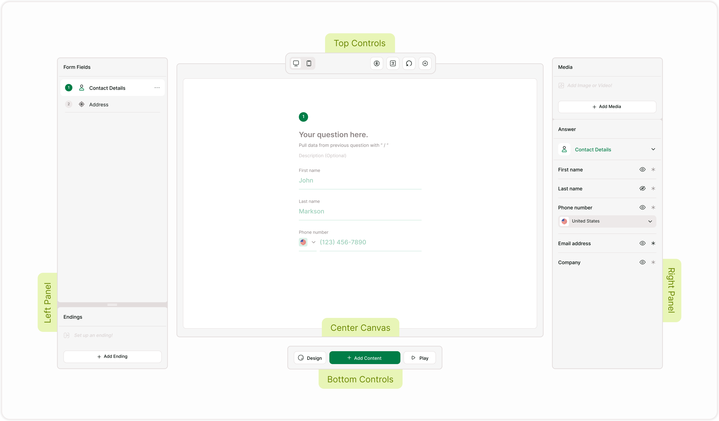Click the US flag icon in canvas phone field

303,242
